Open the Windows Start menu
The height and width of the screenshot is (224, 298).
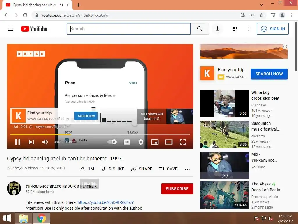7,218
